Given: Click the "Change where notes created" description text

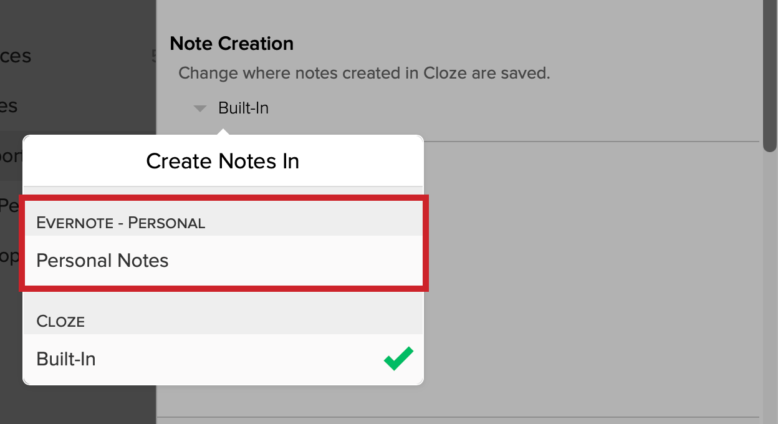Looking at the screenshot, I should (364, 73).
